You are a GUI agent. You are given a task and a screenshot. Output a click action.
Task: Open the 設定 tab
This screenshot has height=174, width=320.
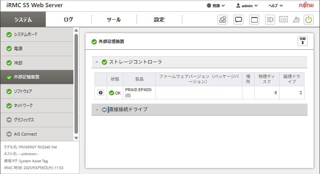click(159, 20)
